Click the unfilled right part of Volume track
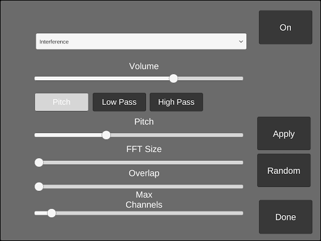Screen dimensions: 321x241 211,78
